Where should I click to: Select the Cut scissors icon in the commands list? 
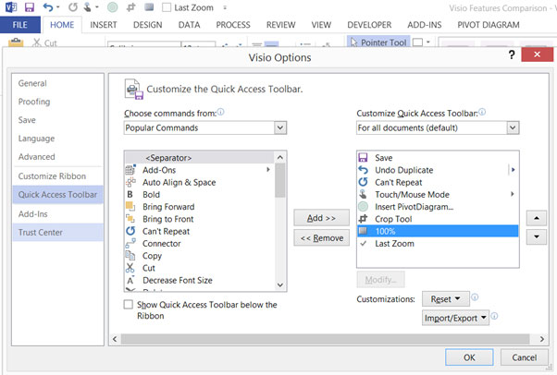pos(130,268)
